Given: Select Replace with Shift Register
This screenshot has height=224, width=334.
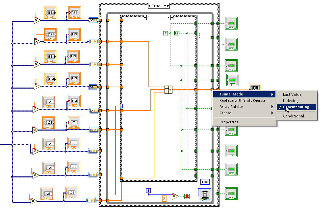Looking at the screenshot, I should point(243,100).
